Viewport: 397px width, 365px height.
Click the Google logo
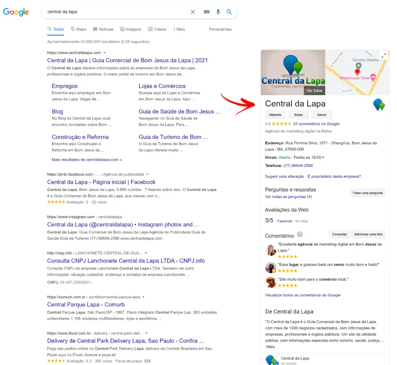coord(16,12)
